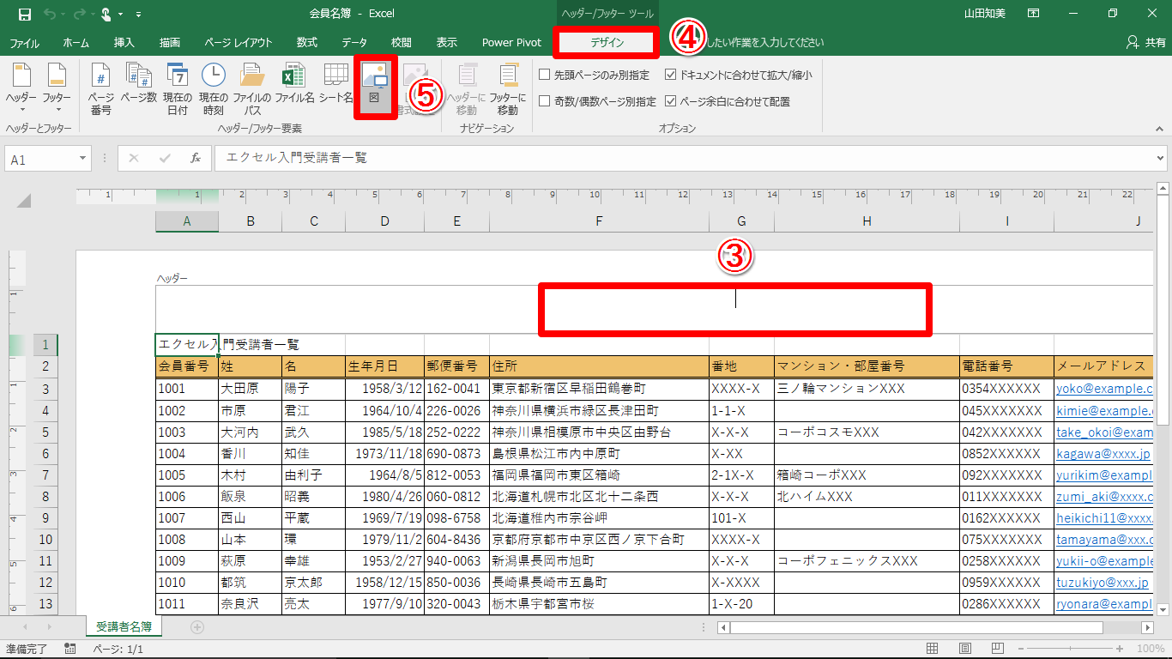
Task: Click the 100% zoom level indicator
Action: [1151, 650]
